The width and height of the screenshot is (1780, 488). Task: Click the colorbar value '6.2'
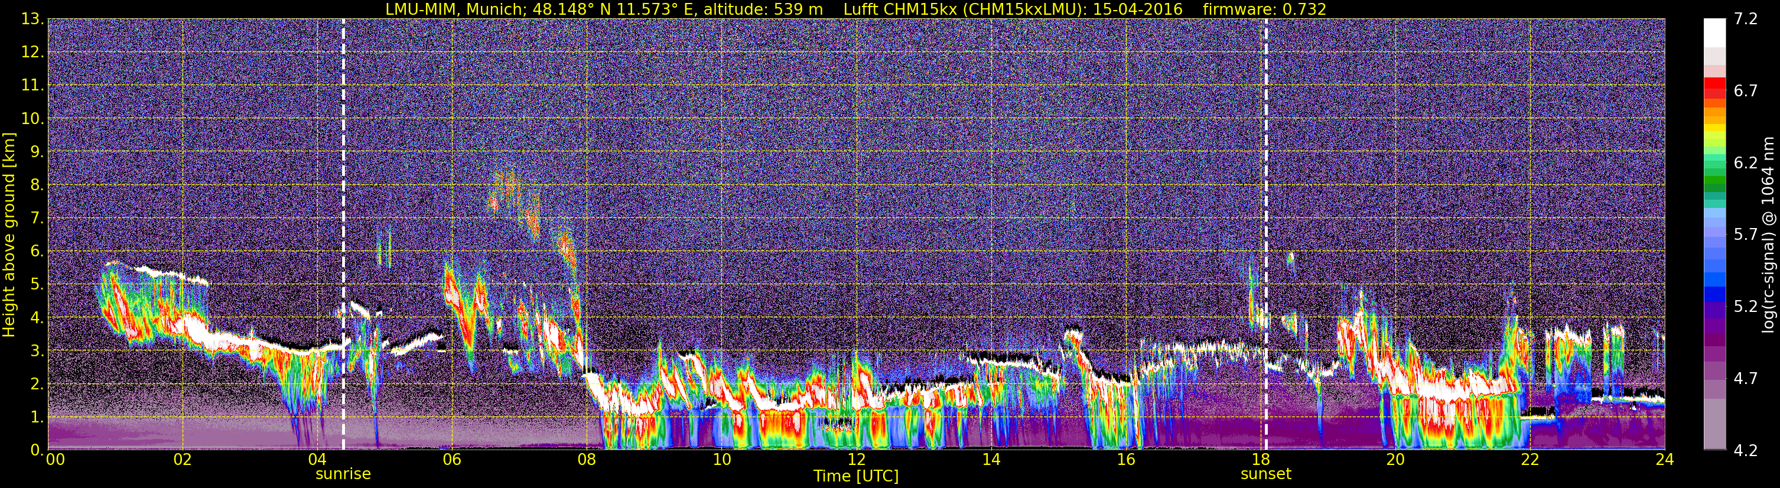point(1746,162)
